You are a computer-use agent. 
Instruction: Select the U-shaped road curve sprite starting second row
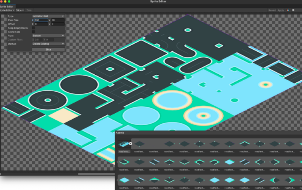coord(124,162)
